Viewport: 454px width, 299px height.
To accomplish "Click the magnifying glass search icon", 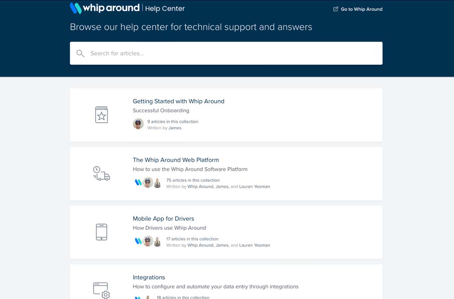I will 80,53.
